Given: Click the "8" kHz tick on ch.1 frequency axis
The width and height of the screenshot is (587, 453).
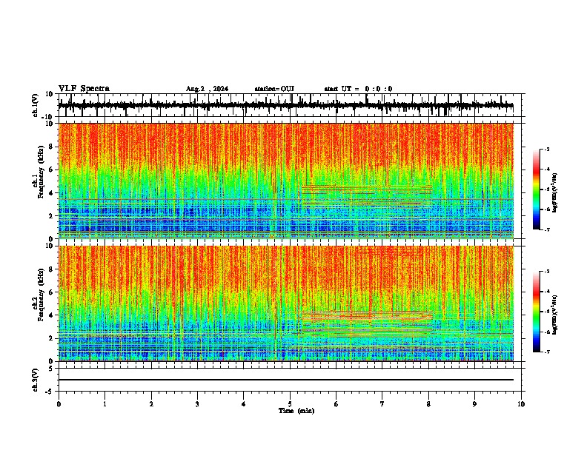Looking at the screenshot, I should 52,147.
